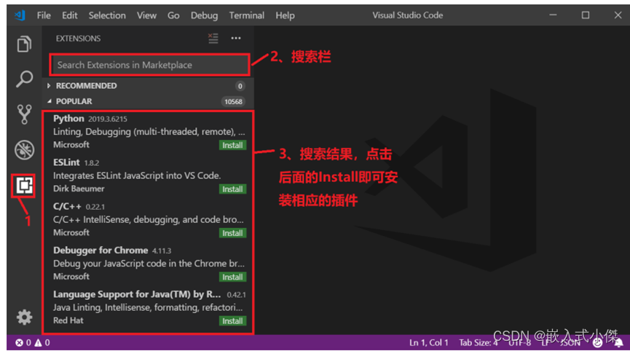
Task: Open notifications bell in status bar
Action: [619, 342]
